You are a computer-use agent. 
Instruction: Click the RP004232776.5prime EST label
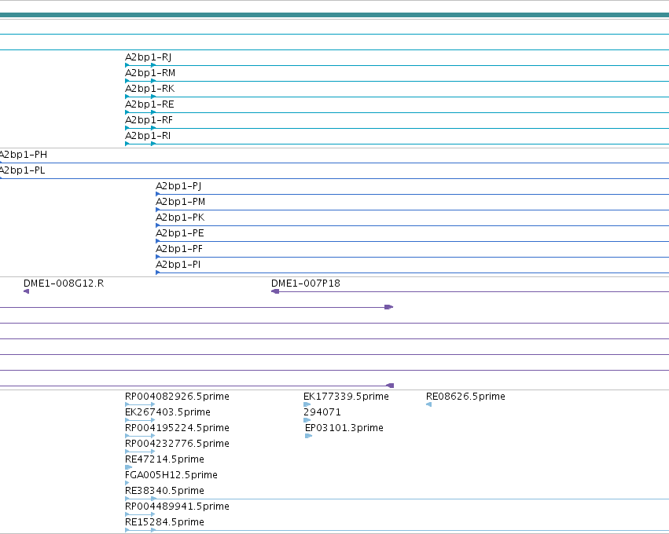177,444
